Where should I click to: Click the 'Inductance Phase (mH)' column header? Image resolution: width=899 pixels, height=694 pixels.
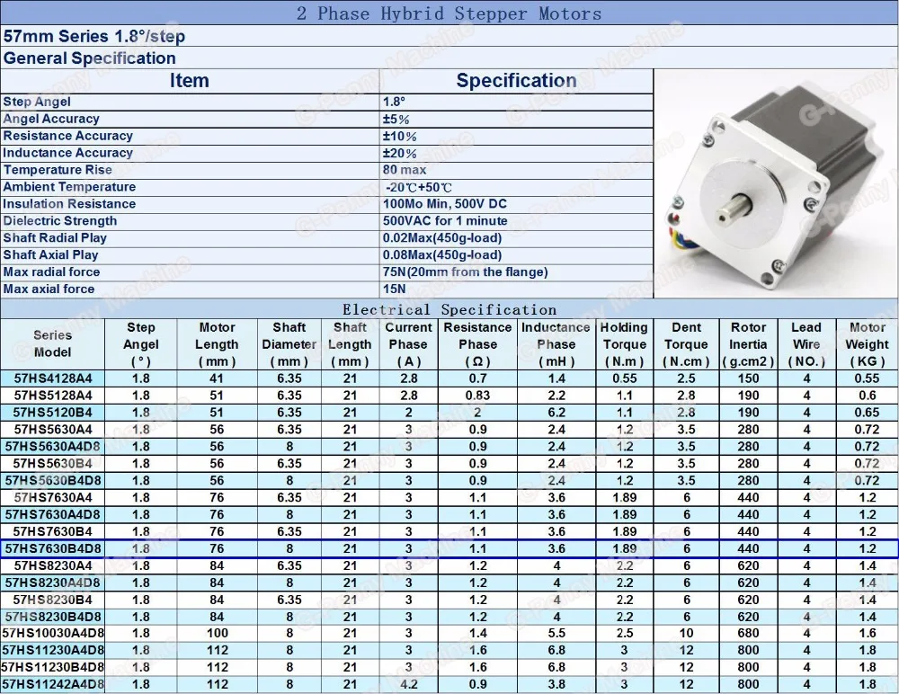tap(556, 344)
